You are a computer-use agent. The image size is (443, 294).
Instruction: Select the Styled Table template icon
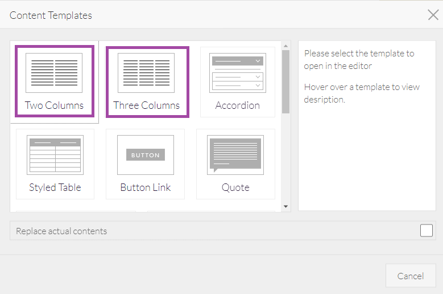coord(55,155)
